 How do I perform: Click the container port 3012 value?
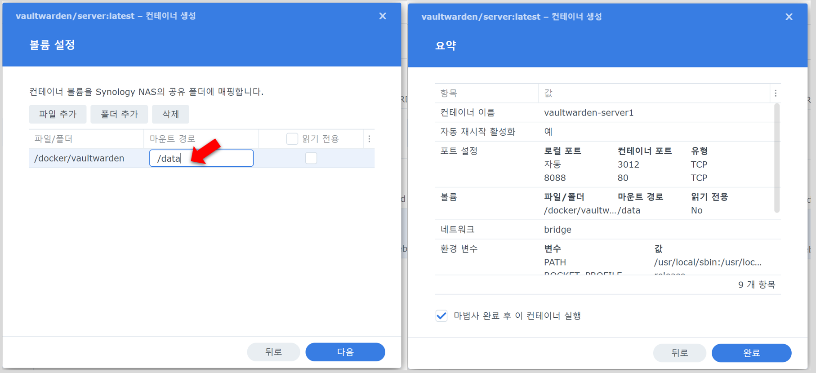pos(628,164)
